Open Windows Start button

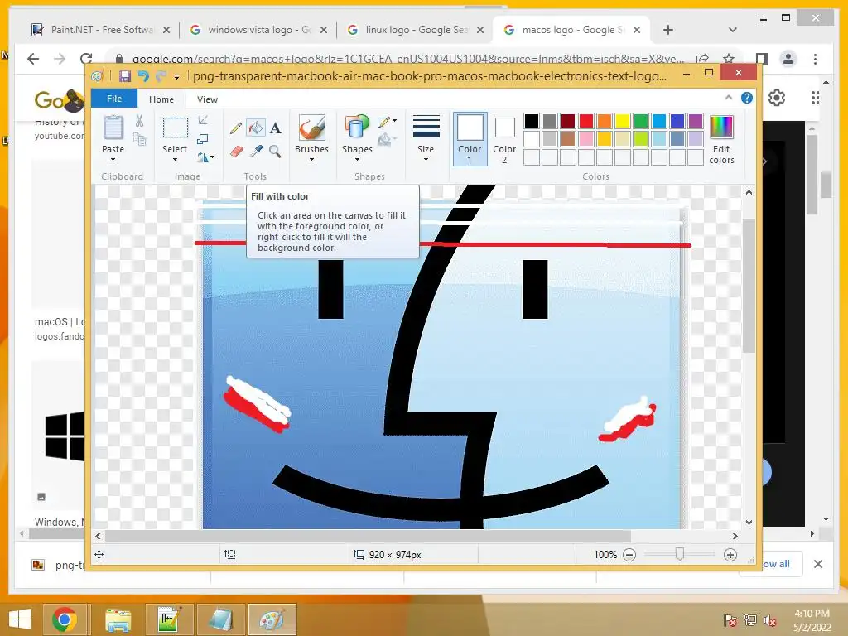coord(20,619)
